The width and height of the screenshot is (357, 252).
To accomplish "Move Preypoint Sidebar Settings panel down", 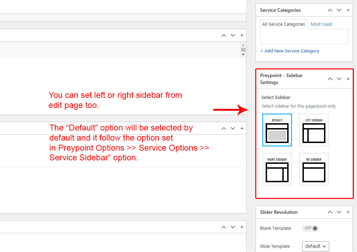I will tap(339, 79).
